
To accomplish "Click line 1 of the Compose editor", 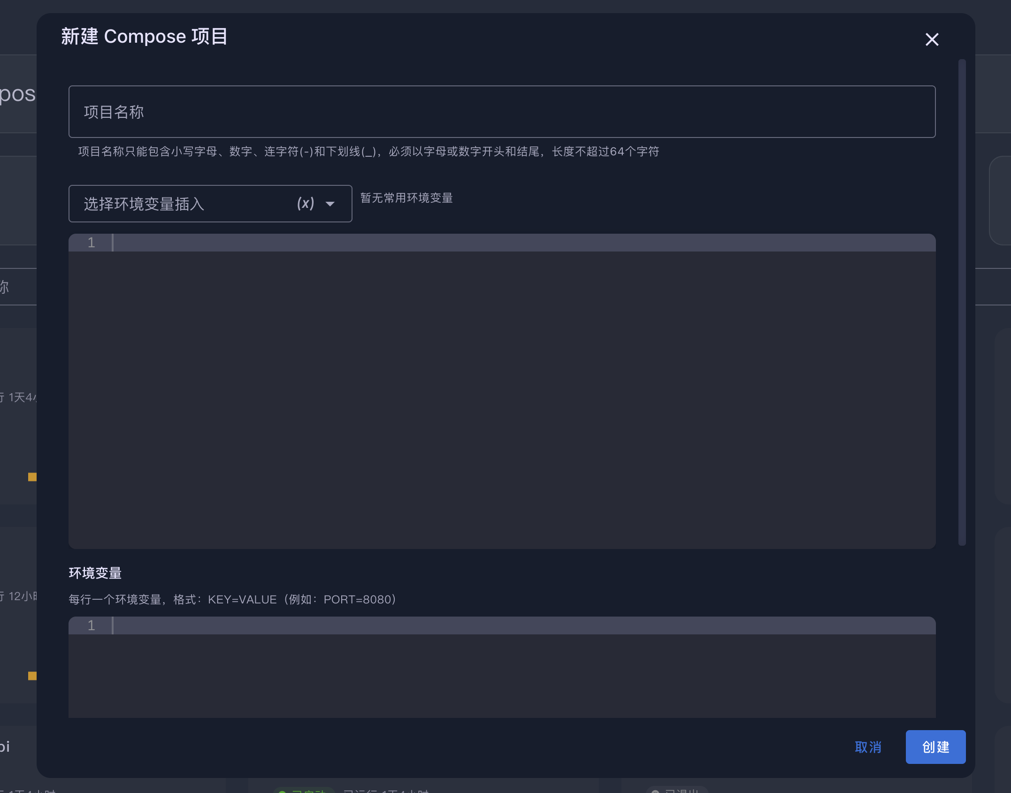I will pyautogui.click(x=516, y=243).
